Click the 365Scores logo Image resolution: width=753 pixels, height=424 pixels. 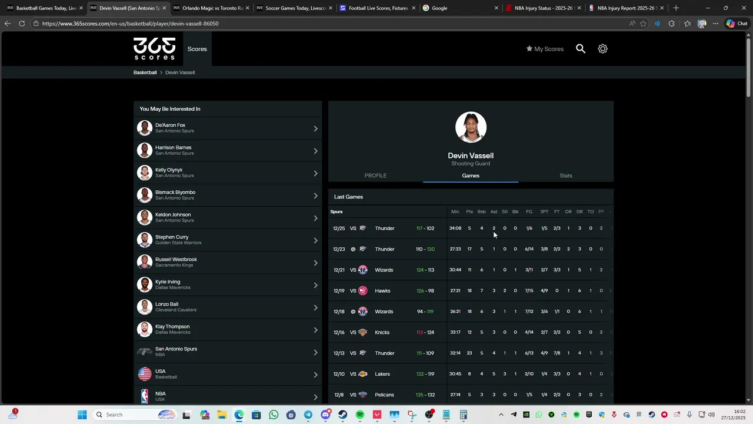pos(154,49)
